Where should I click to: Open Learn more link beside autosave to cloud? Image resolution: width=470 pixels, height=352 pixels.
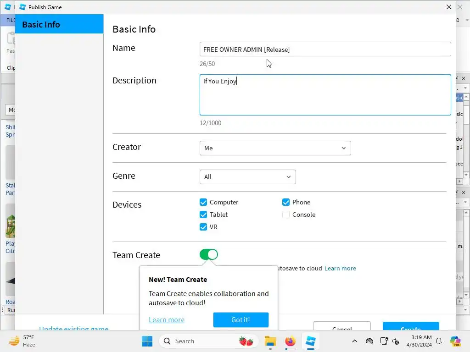(340, 268)
